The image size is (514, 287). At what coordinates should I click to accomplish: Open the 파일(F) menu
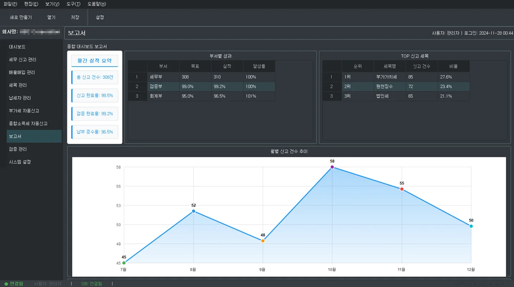[10, 4]
